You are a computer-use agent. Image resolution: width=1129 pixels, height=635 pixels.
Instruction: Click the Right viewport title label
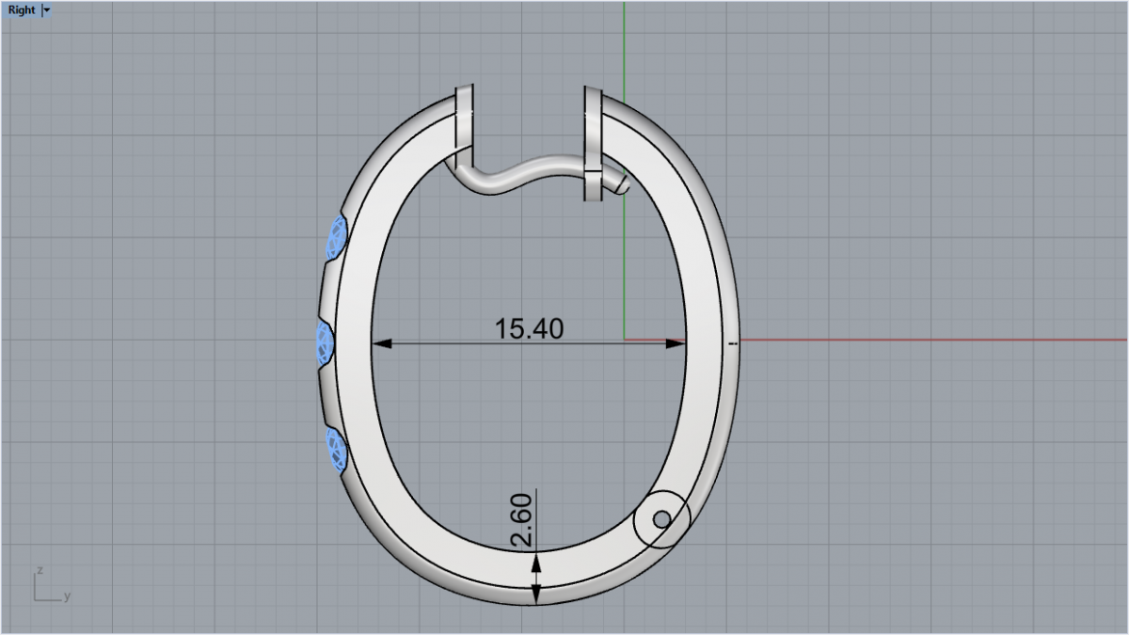[x=21, y=10]
